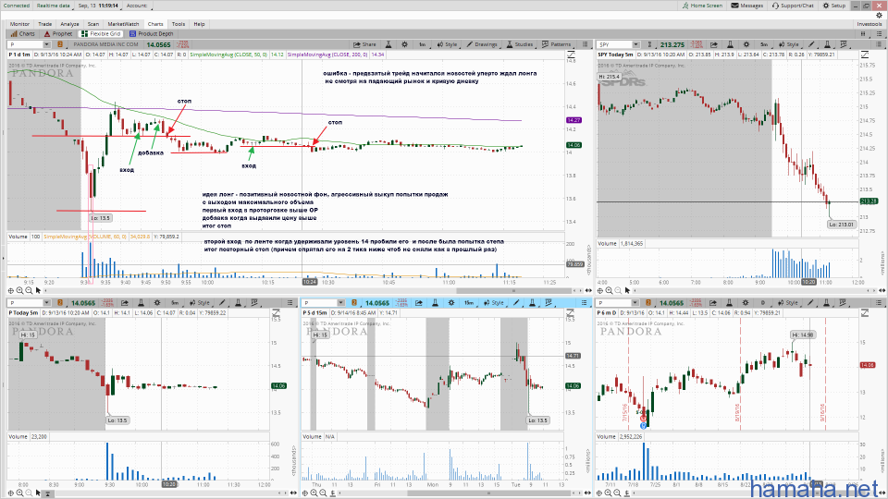Open chart settings gear on main Pandora chart

tap(404, 44)
